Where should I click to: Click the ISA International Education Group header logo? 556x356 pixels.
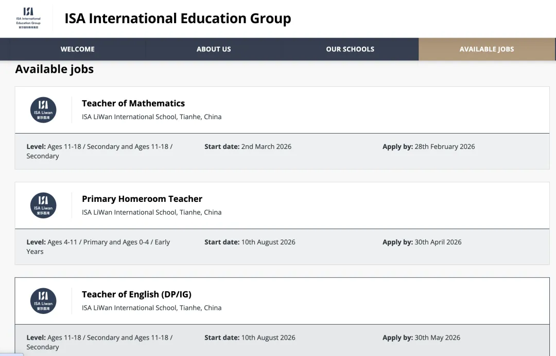point(28,18)
